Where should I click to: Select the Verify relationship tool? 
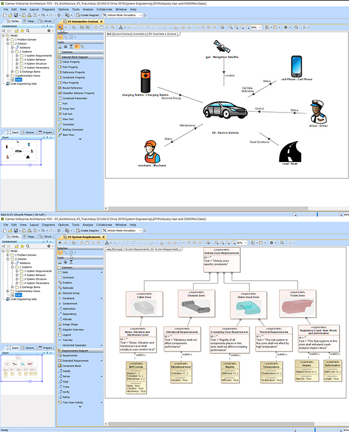point(66,392)
